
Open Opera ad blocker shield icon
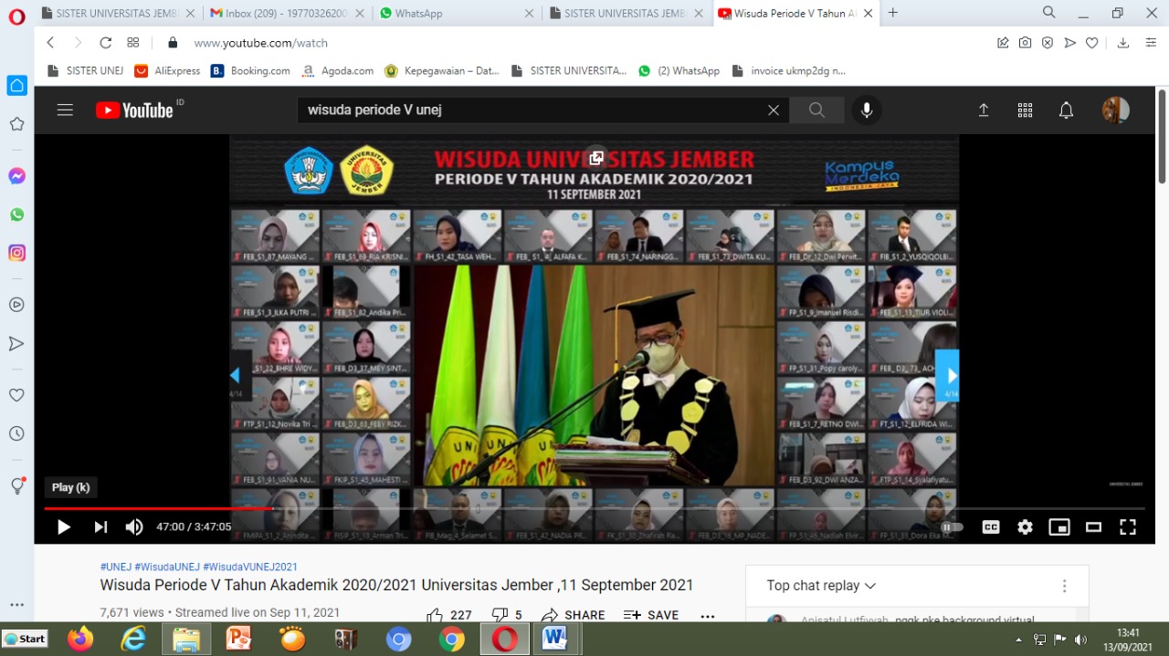click(1048, 43)
